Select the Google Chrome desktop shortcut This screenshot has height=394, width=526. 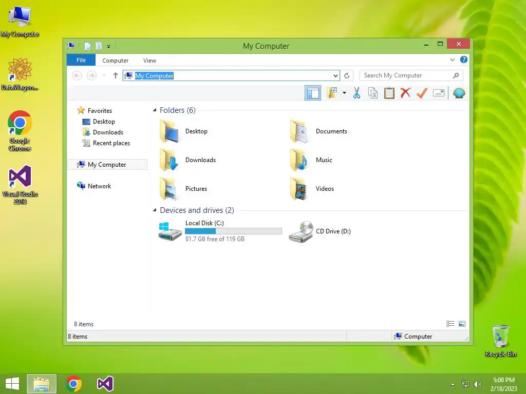pos(20,131)
